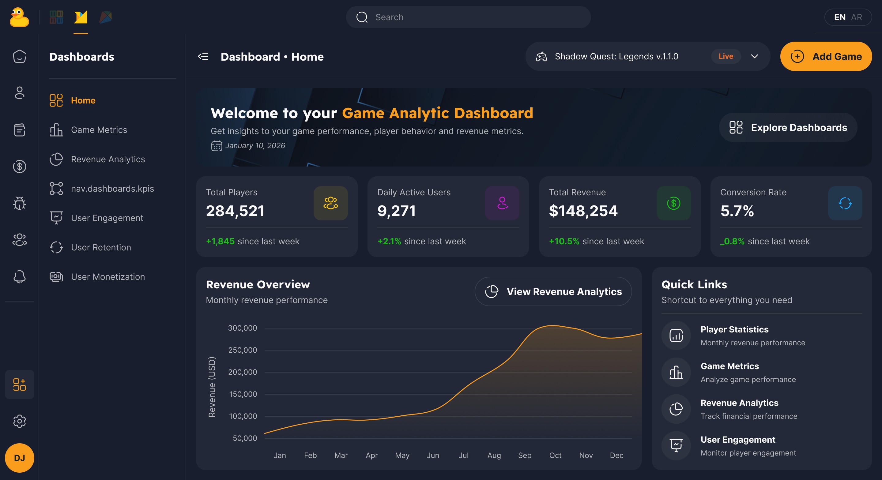
Task: Open the user profile sidebar icon
Action: click(20, 93)
